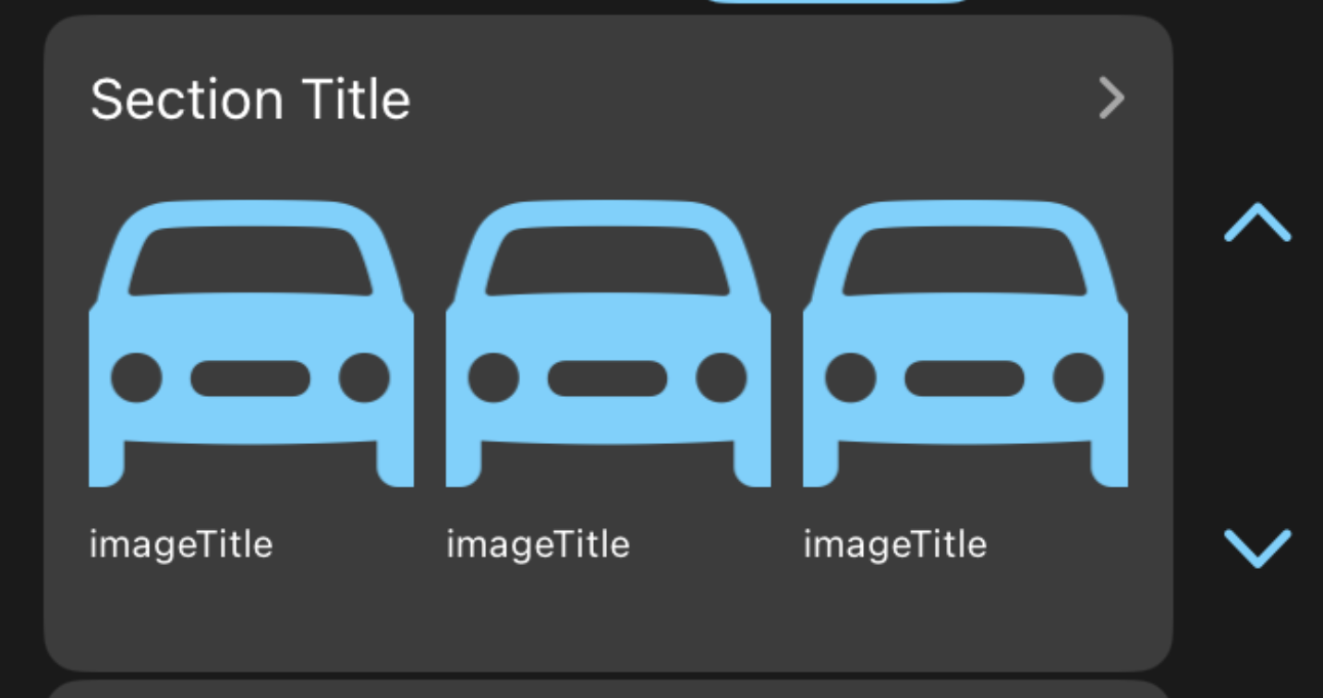The width and height of the screenshot is (1323, 698).
Task: Click the first car icon
Action: point(251,343)
